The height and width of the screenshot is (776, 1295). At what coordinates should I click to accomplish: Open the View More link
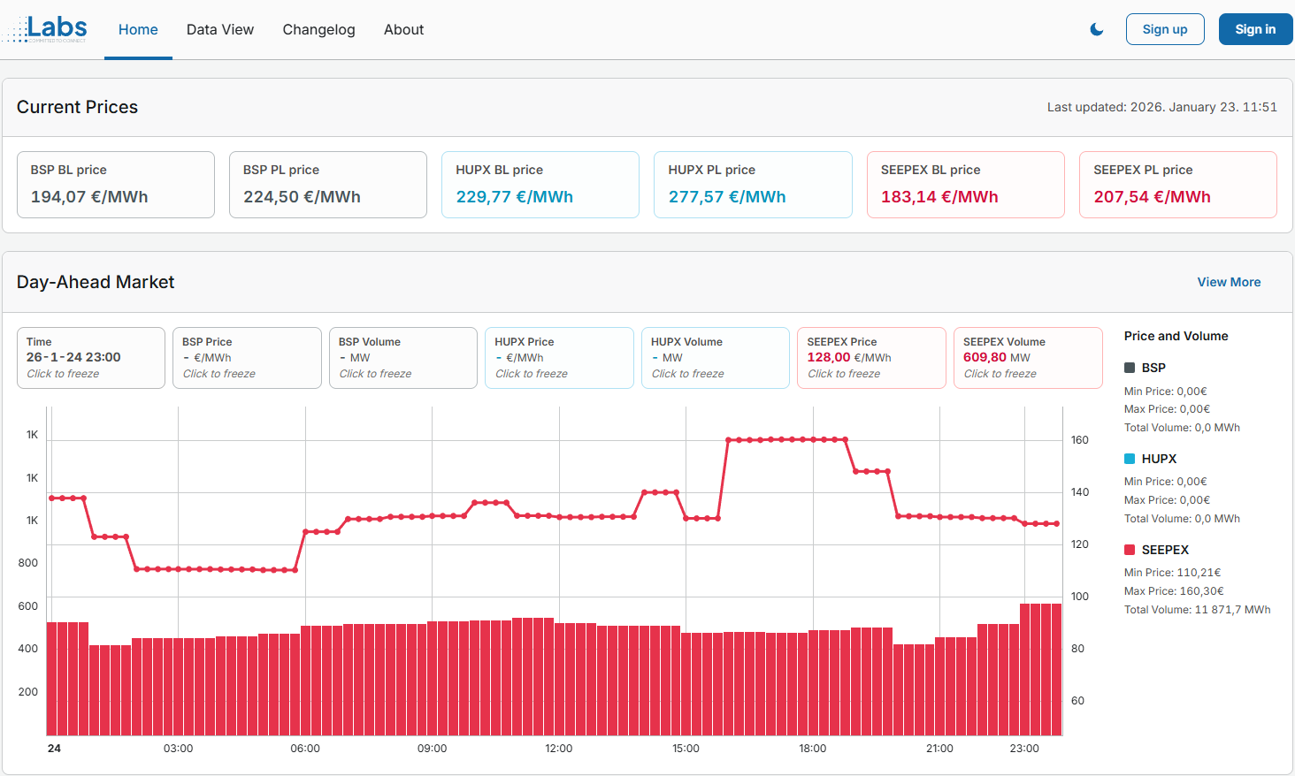(1229, 282)
